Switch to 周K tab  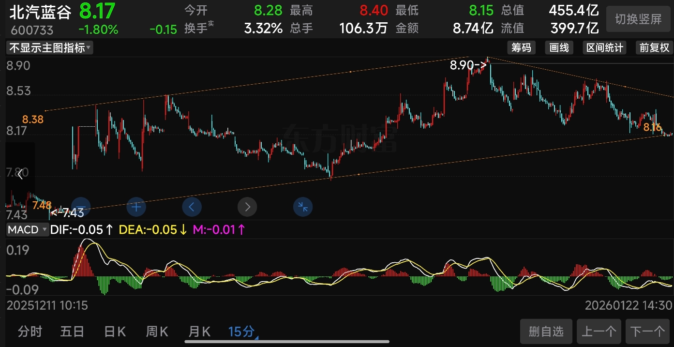click(x=157, y=332)
